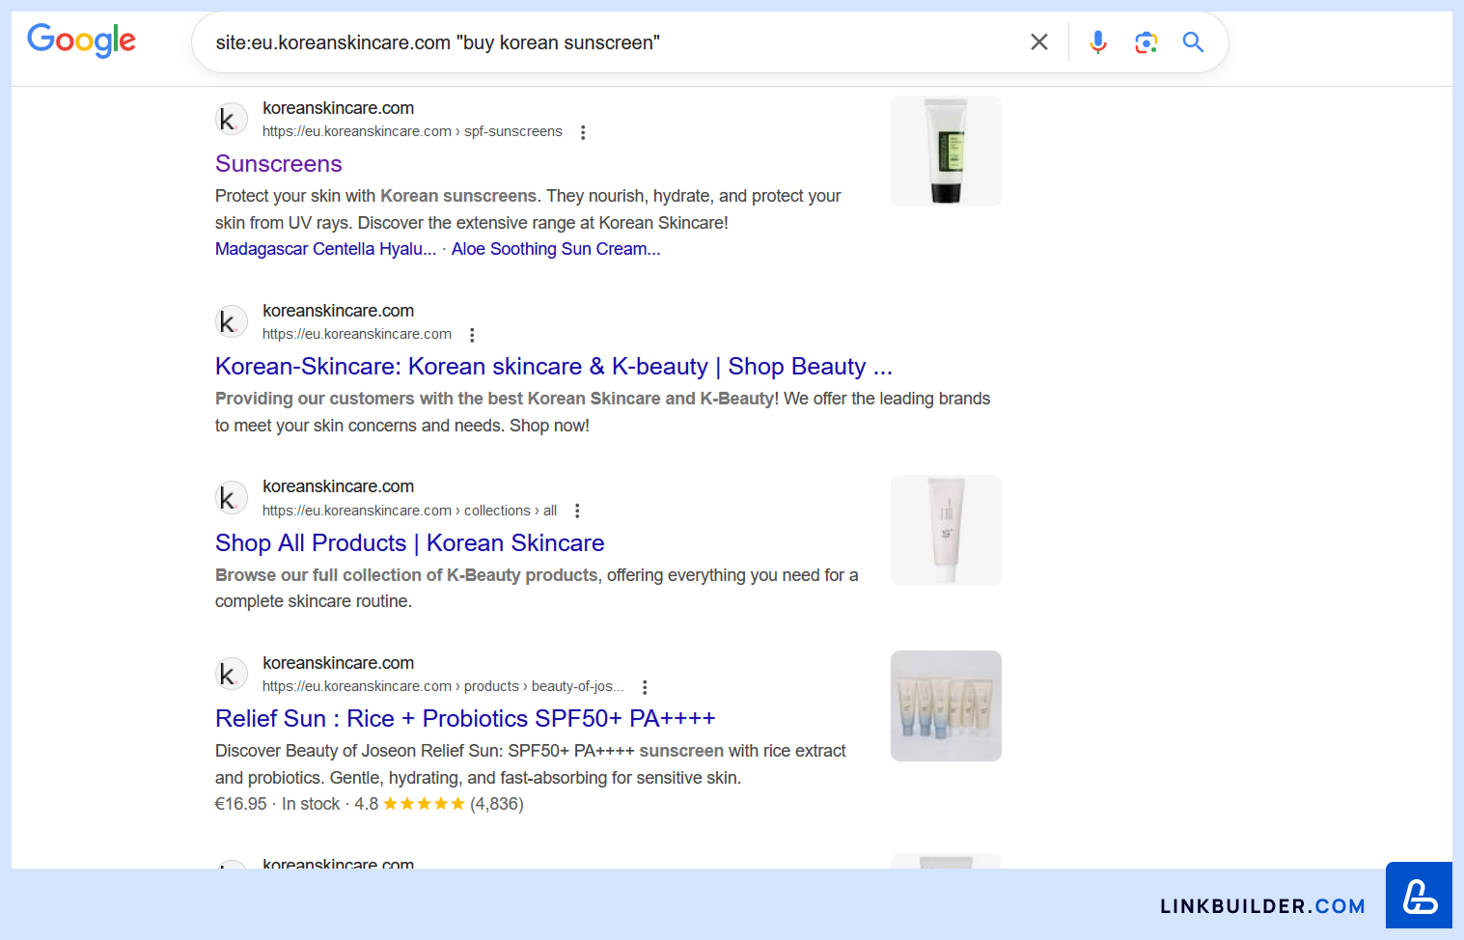Click the Relief Sun product thumbnail
The image size is (1464, 940).
coord(946,705)
